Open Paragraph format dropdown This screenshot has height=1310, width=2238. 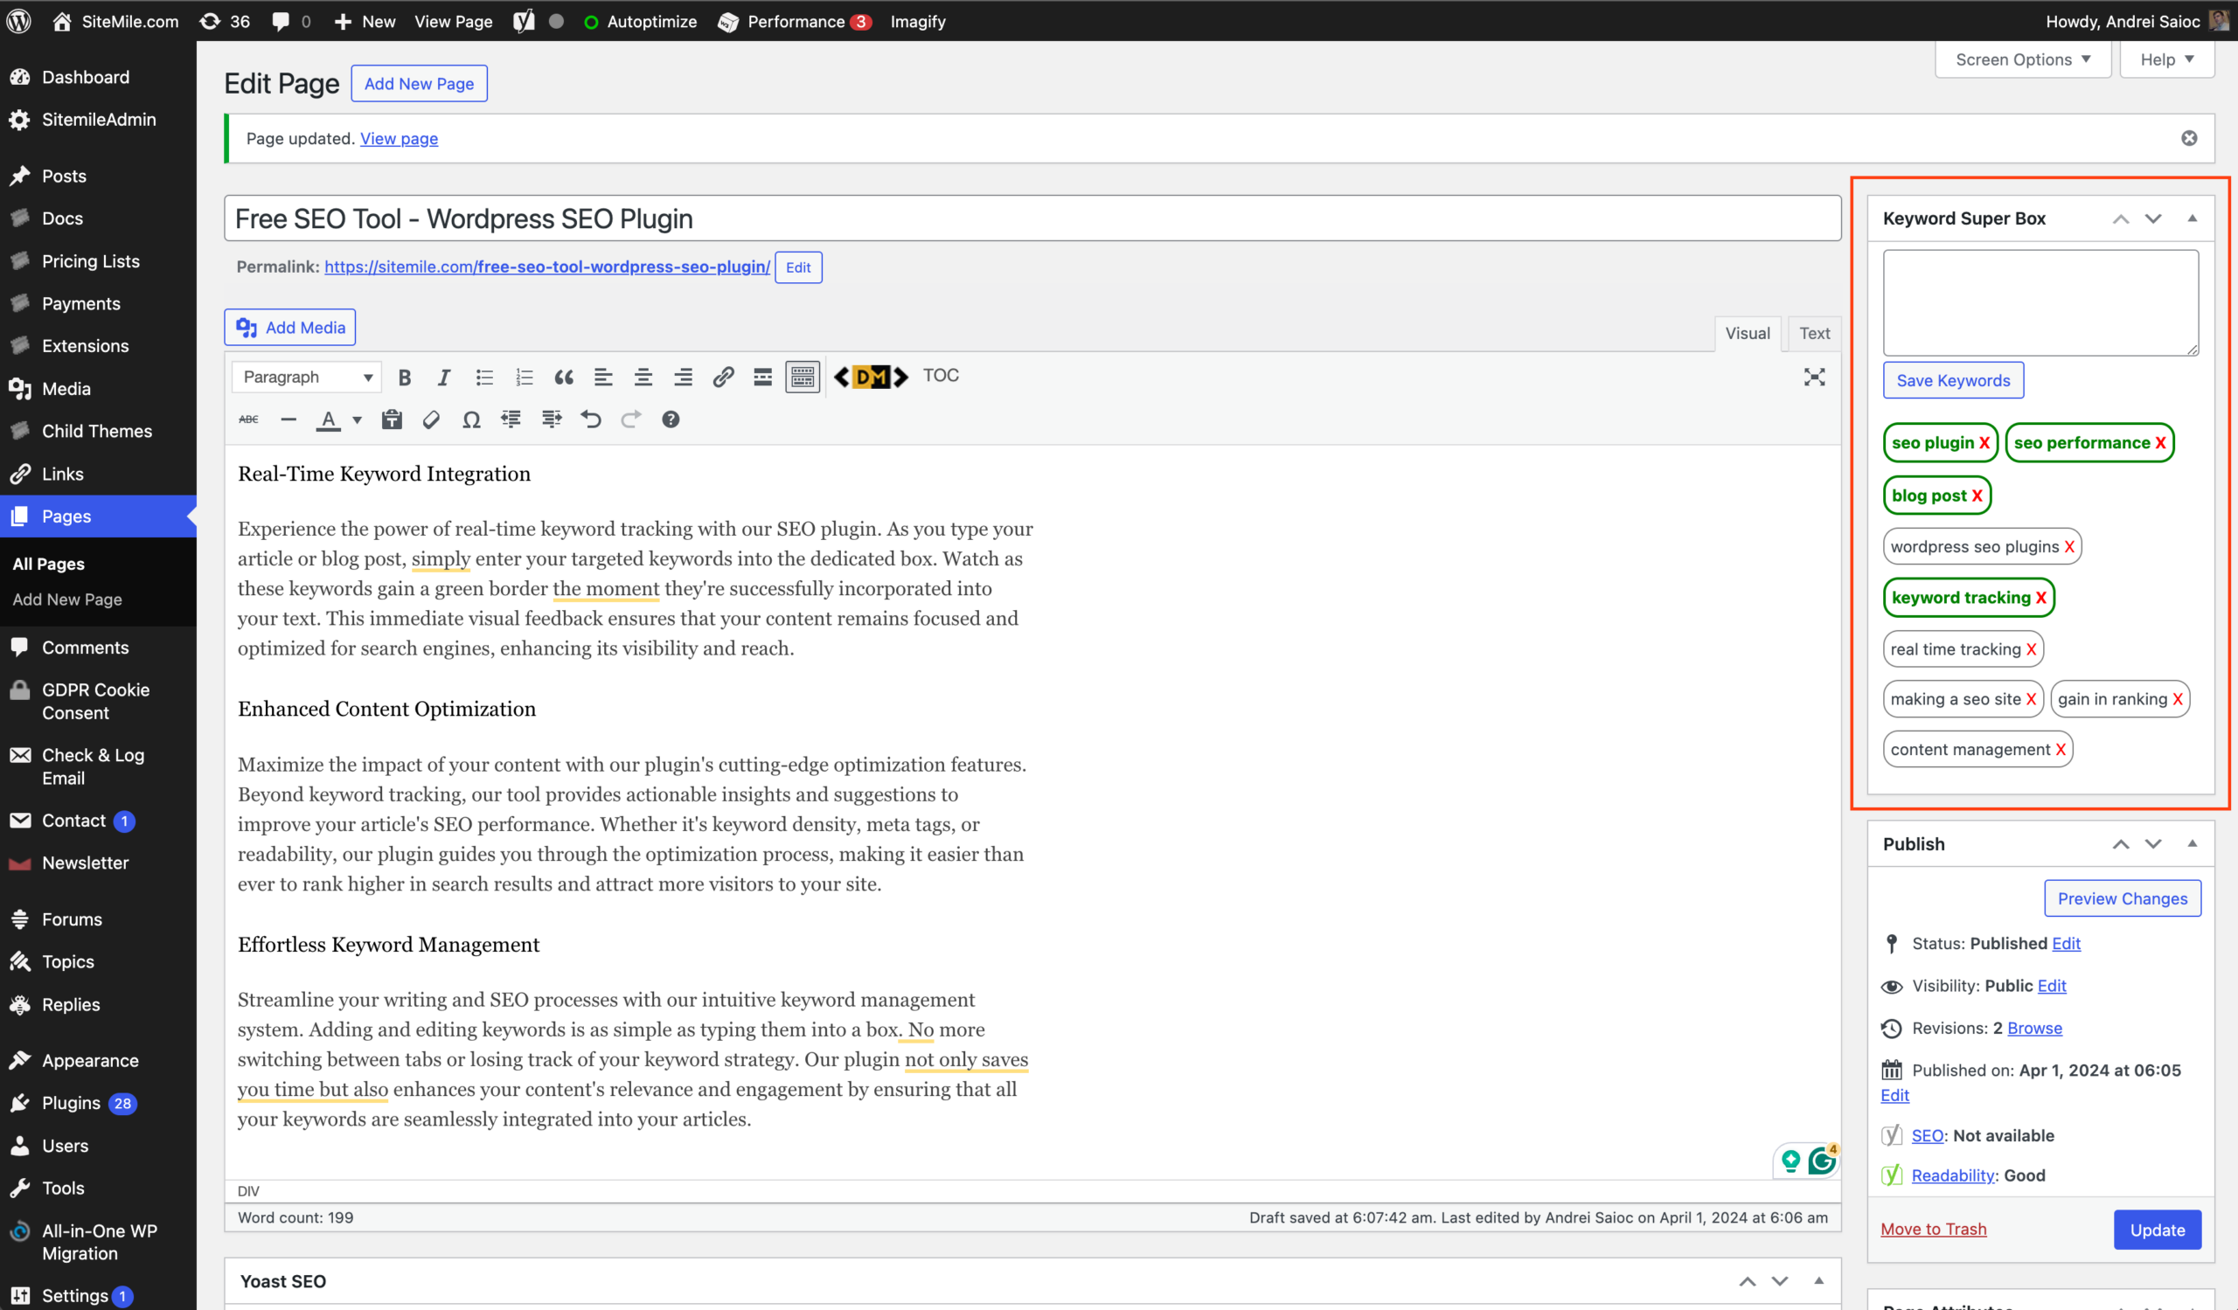click(306, 378)
